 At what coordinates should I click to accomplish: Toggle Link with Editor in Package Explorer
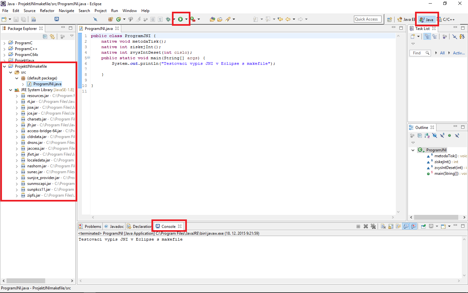click(x=52, y=36)
